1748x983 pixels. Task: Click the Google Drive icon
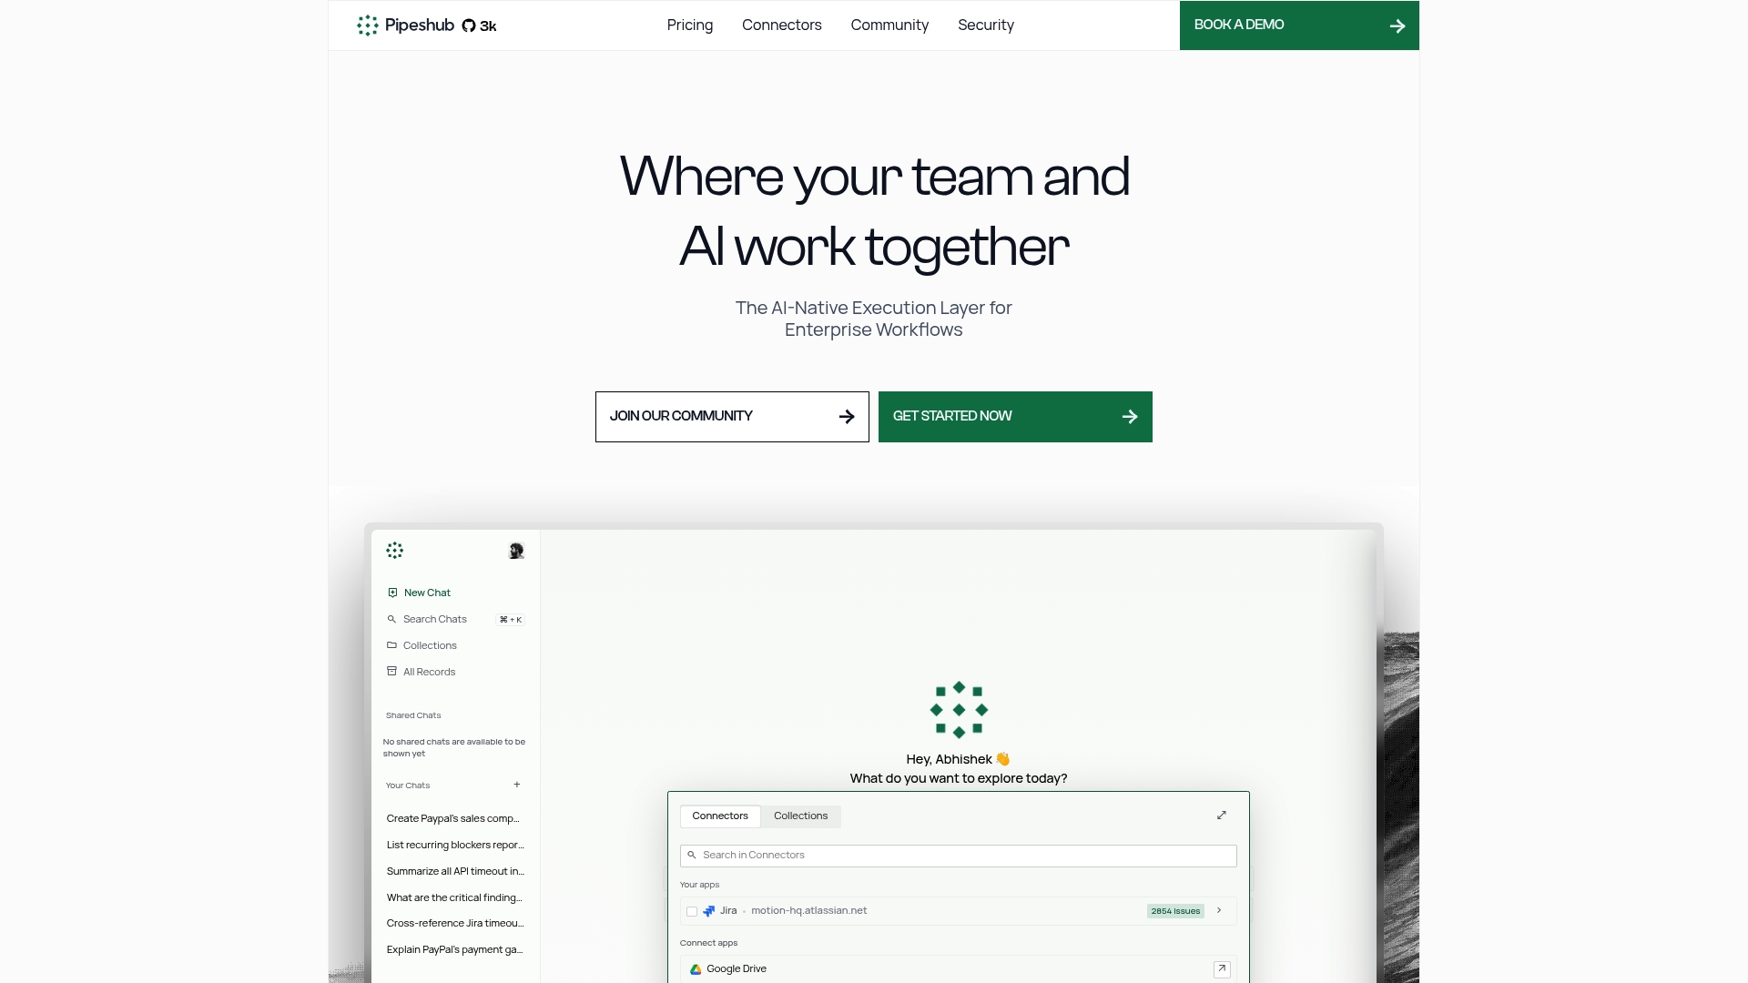696,969
